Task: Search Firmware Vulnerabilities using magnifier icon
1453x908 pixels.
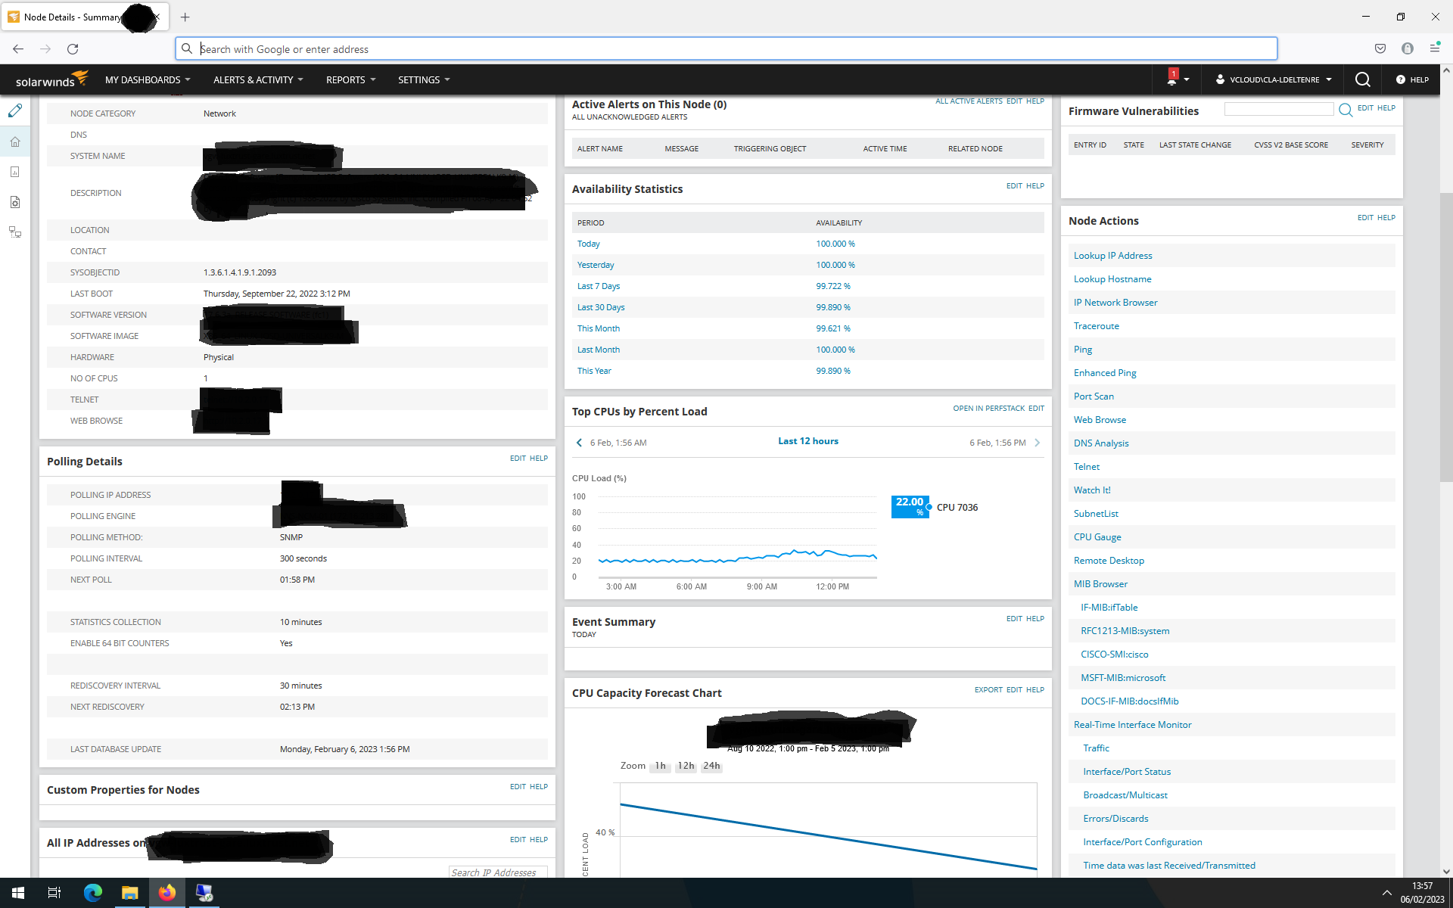Action: point(1345,110)
